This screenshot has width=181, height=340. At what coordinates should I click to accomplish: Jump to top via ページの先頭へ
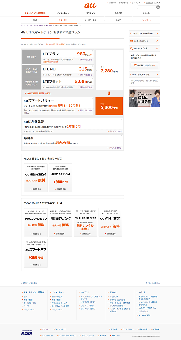coord(153,283)
